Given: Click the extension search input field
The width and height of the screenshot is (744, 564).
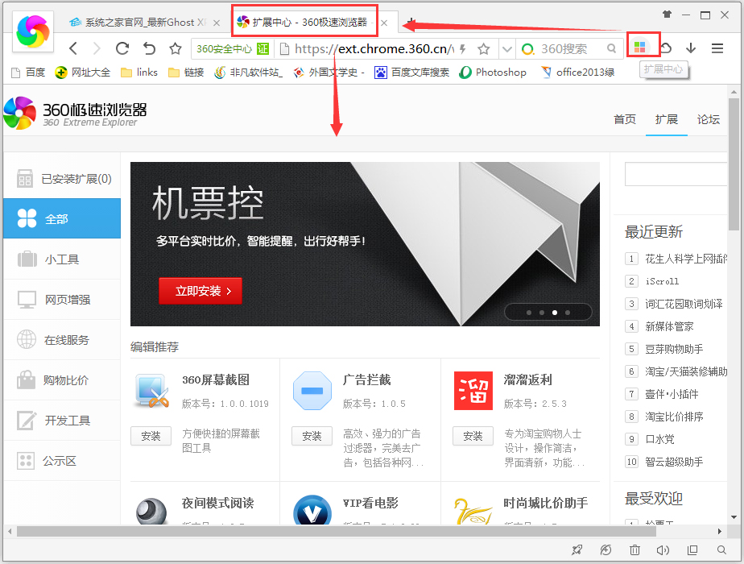Looking at the screenshot, I should (x=676, y=174).
